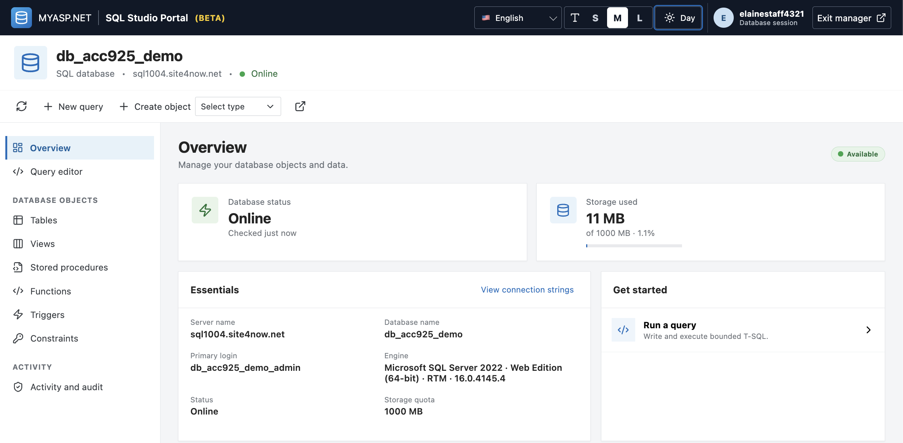Switch text size to S
Image resolution: width=903 pixels, height=443 pixels.
595,18
